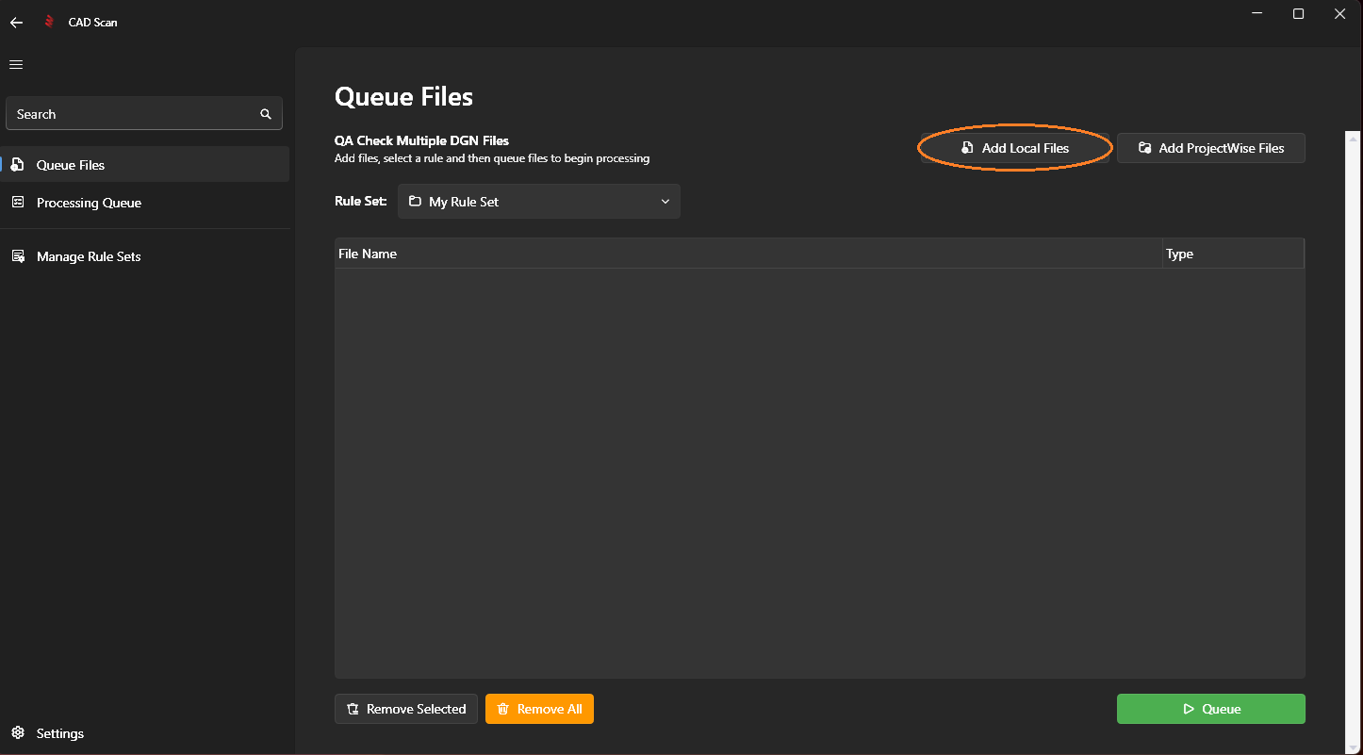Expand the Rule Set dropdown chevron
This screenshot has height=755, width=1363.
665,202
